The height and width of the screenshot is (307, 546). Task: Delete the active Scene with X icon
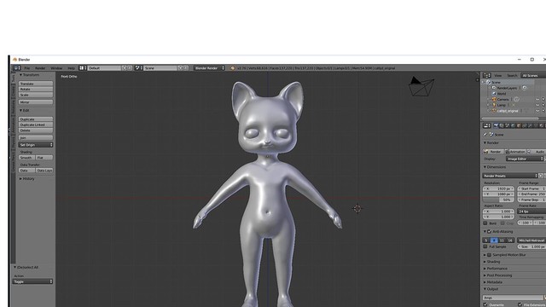click(x=186, y=68)
